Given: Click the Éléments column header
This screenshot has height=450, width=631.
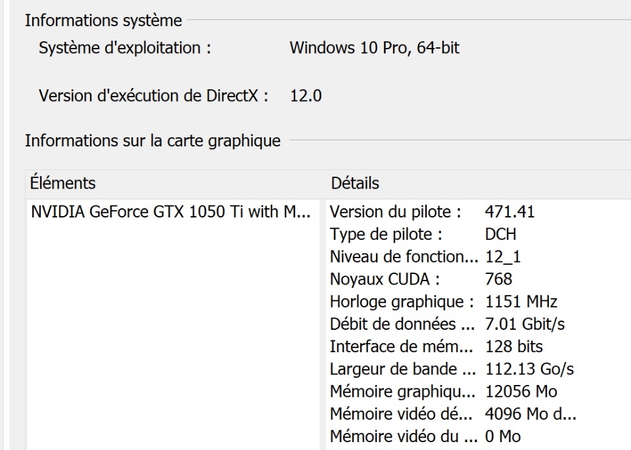Looking at the screenshot, I should [63, 183].
